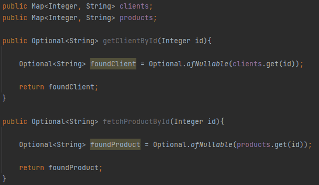The image size is (319, 185).
Task: Click the products field declaration
Action: coord(136,18)
